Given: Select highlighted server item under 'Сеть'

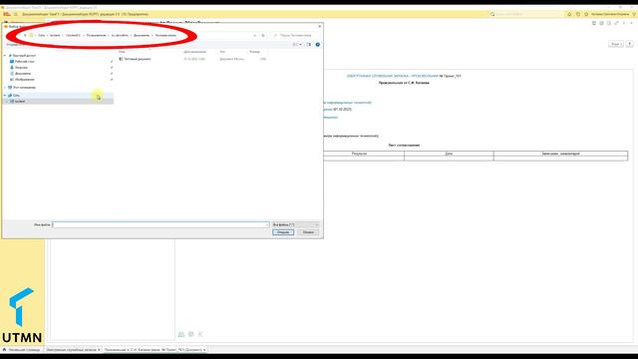Looking at the screenshot, I should pos(20,102).
